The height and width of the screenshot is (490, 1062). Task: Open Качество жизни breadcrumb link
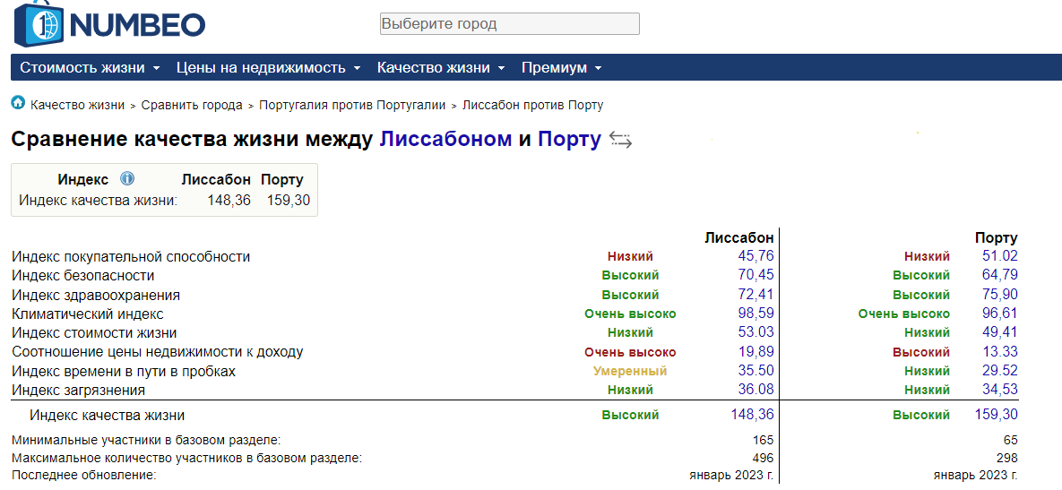77,105
